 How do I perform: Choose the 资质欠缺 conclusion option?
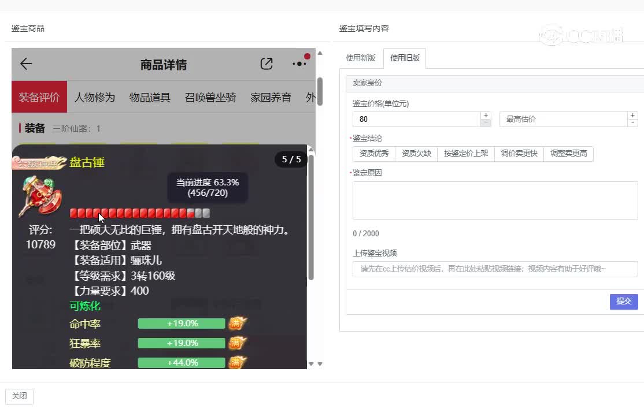(416, 154)
